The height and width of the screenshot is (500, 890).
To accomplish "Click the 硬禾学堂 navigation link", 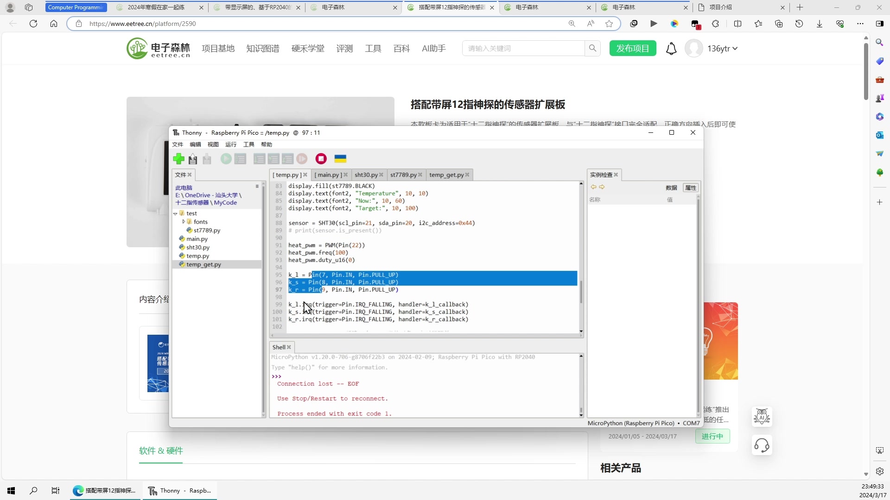I will (308, 49).
